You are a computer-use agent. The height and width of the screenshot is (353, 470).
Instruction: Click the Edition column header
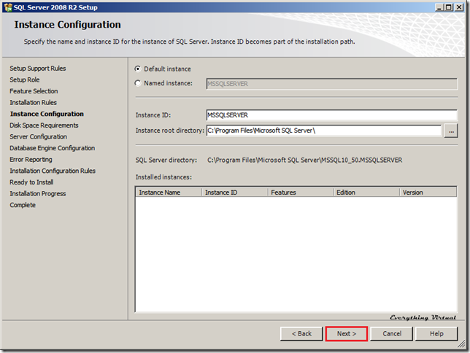pos(366,193)
